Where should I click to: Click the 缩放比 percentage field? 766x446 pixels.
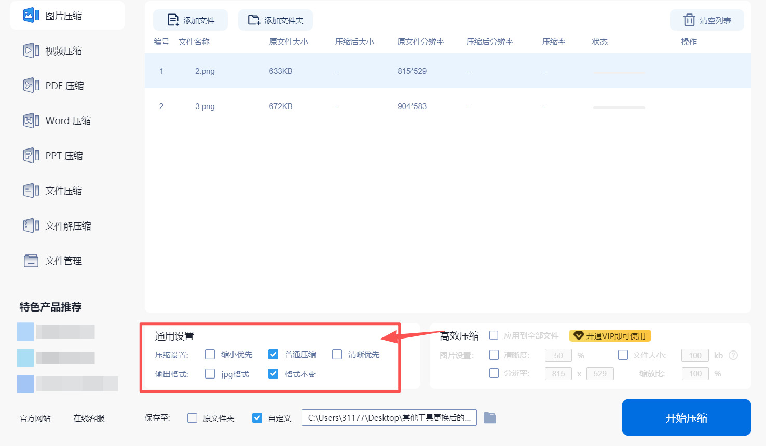pos(695,374)
